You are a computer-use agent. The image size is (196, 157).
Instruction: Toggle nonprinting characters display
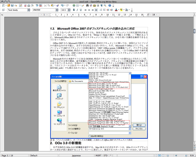click(x=101, y=6)
